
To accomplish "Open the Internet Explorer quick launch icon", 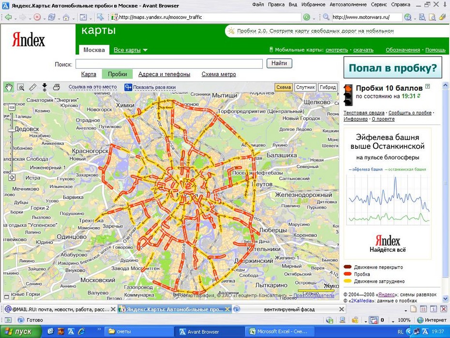I will 81,332.
